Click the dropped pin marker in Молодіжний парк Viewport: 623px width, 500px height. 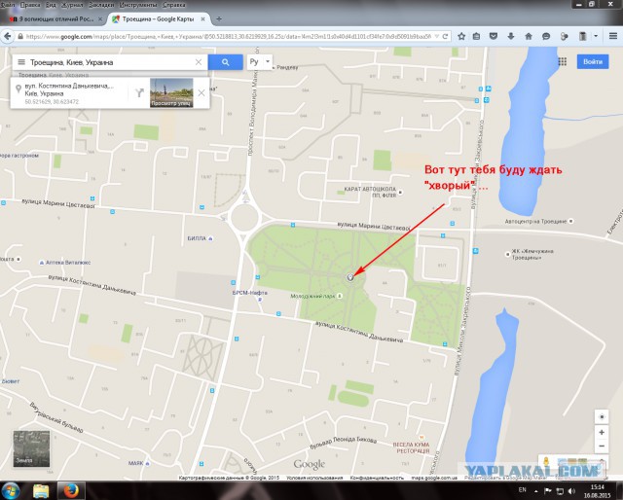click(350, 277)
